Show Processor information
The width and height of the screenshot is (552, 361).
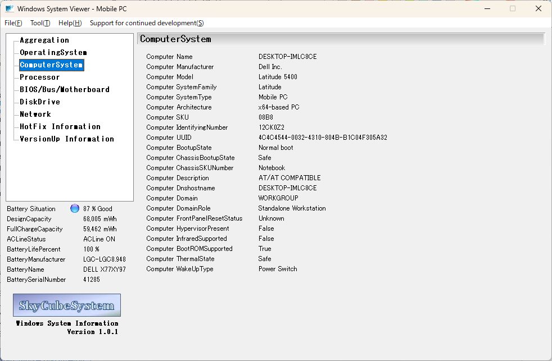coord(40,77)
